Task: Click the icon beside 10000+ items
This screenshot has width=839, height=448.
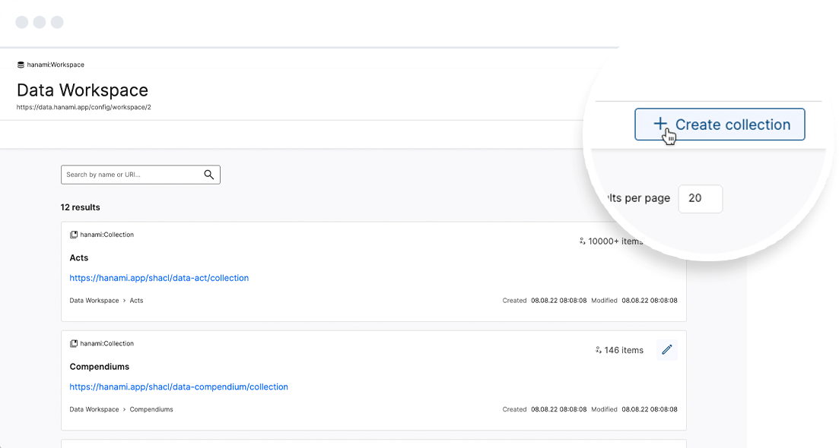Action: tap(582, 241)
